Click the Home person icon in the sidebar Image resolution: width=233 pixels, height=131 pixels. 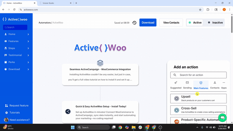coord(6,34)
